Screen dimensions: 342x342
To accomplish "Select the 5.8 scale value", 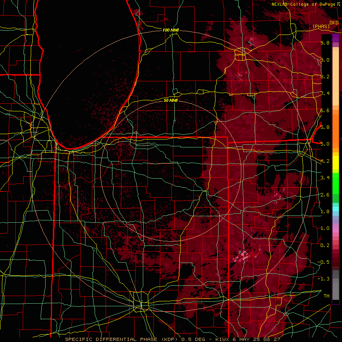I will coord(325,127).
